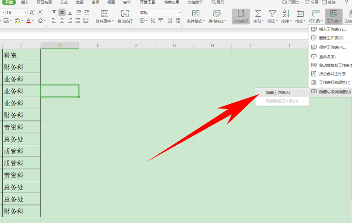Screen dimensions: 352x223
Task: Open the font color dropdown arrow
Action: (33, 21)
